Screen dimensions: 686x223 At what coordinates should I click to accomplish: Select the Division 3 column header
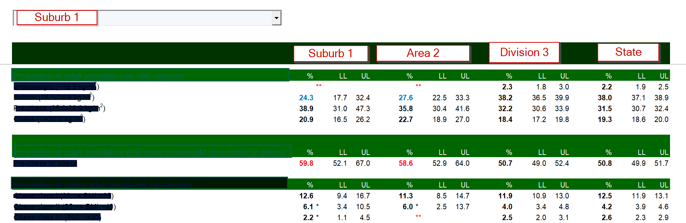tap(524, 52)
